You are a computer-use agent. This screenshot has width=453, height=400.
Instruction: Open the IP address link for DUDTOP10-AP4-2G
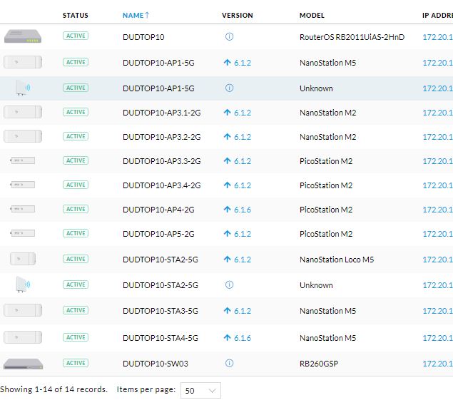point(437,210)
